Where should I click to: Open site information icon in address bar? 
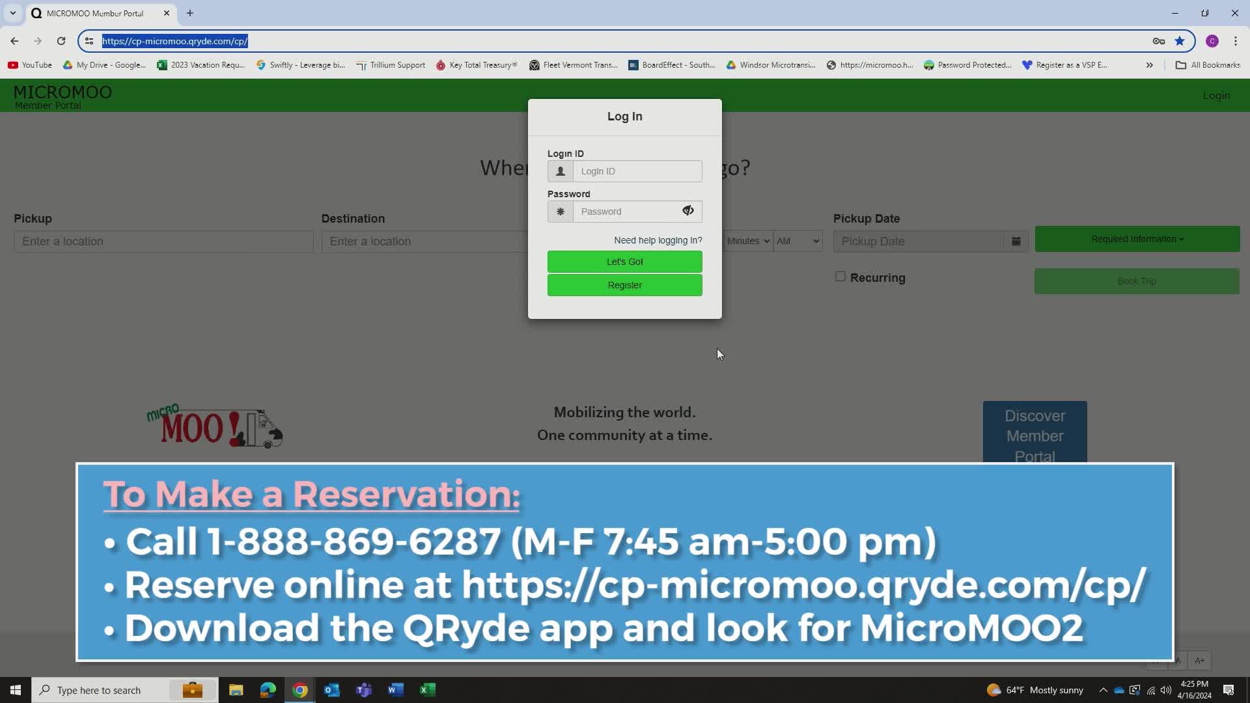click(x=89, y=41)
